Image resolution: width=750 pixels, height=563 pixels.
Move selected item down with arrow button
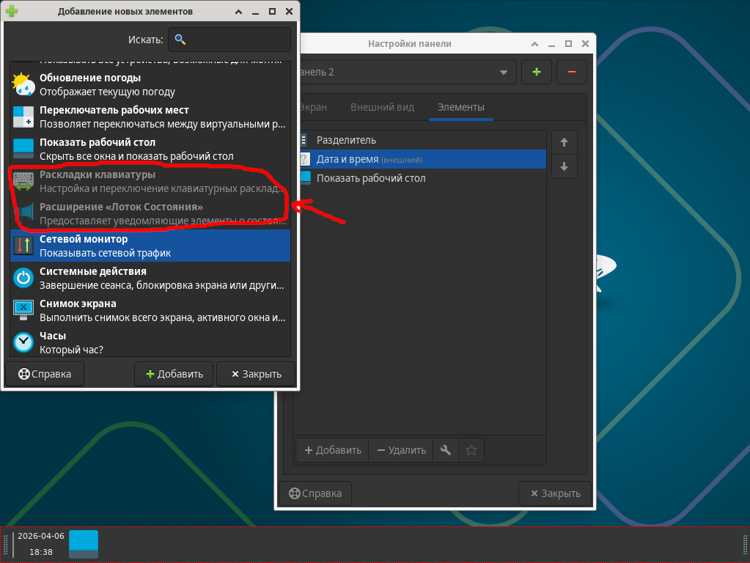click(x=564, y=166)
